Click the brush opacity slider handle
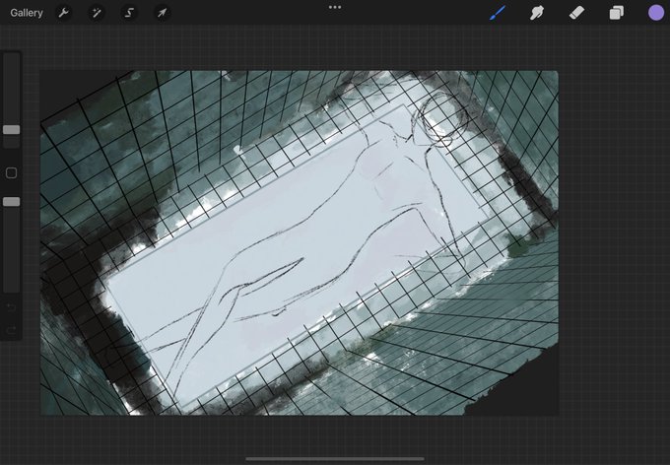 (x=12, y=202)
